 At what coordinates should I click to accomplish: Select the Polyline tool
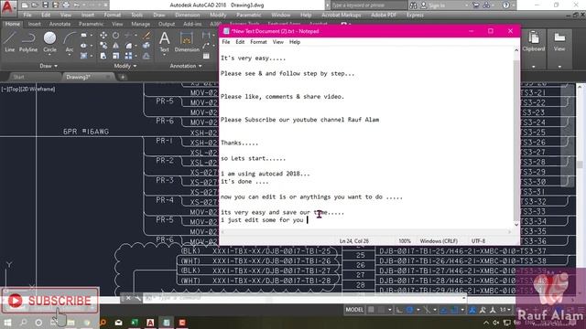coord(28,41)
